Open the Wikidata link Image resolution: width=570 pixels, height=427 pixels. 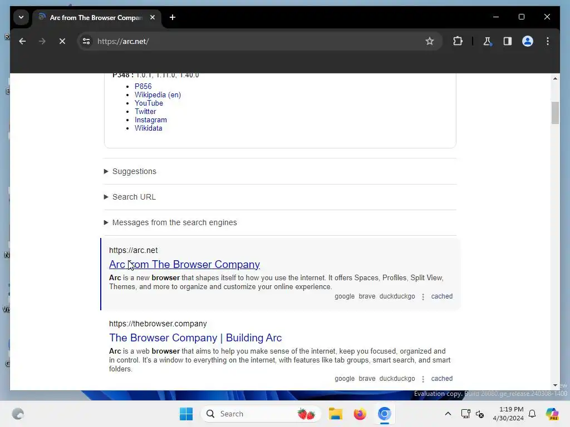[x=148, y=128]
